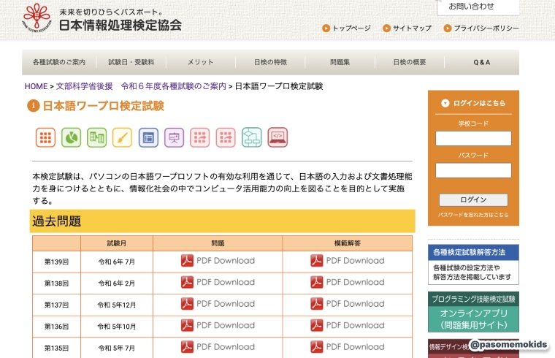Viewport: 555px width, 358px height.
Task: Click PDF icon for 第139回 問題
Action: pyautogui.click(x=187, y=261)
